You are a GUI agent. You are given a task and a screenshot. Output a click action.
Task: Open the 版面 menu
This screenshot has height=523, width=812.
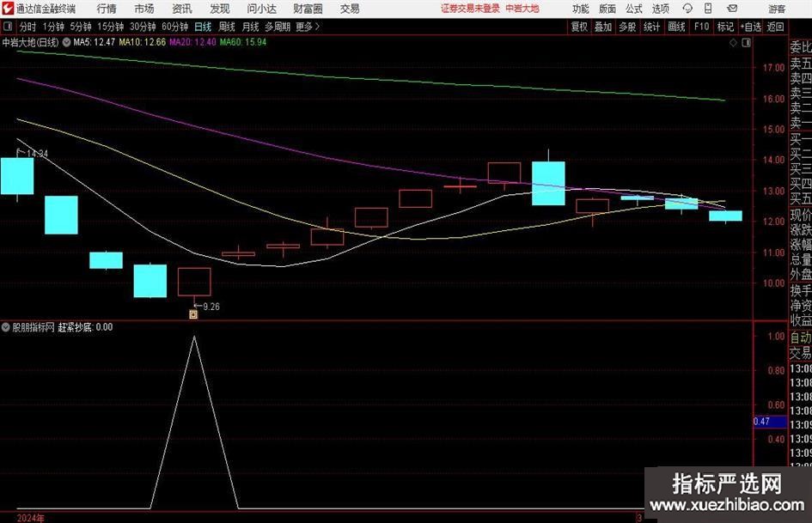(x=607, y=9)
